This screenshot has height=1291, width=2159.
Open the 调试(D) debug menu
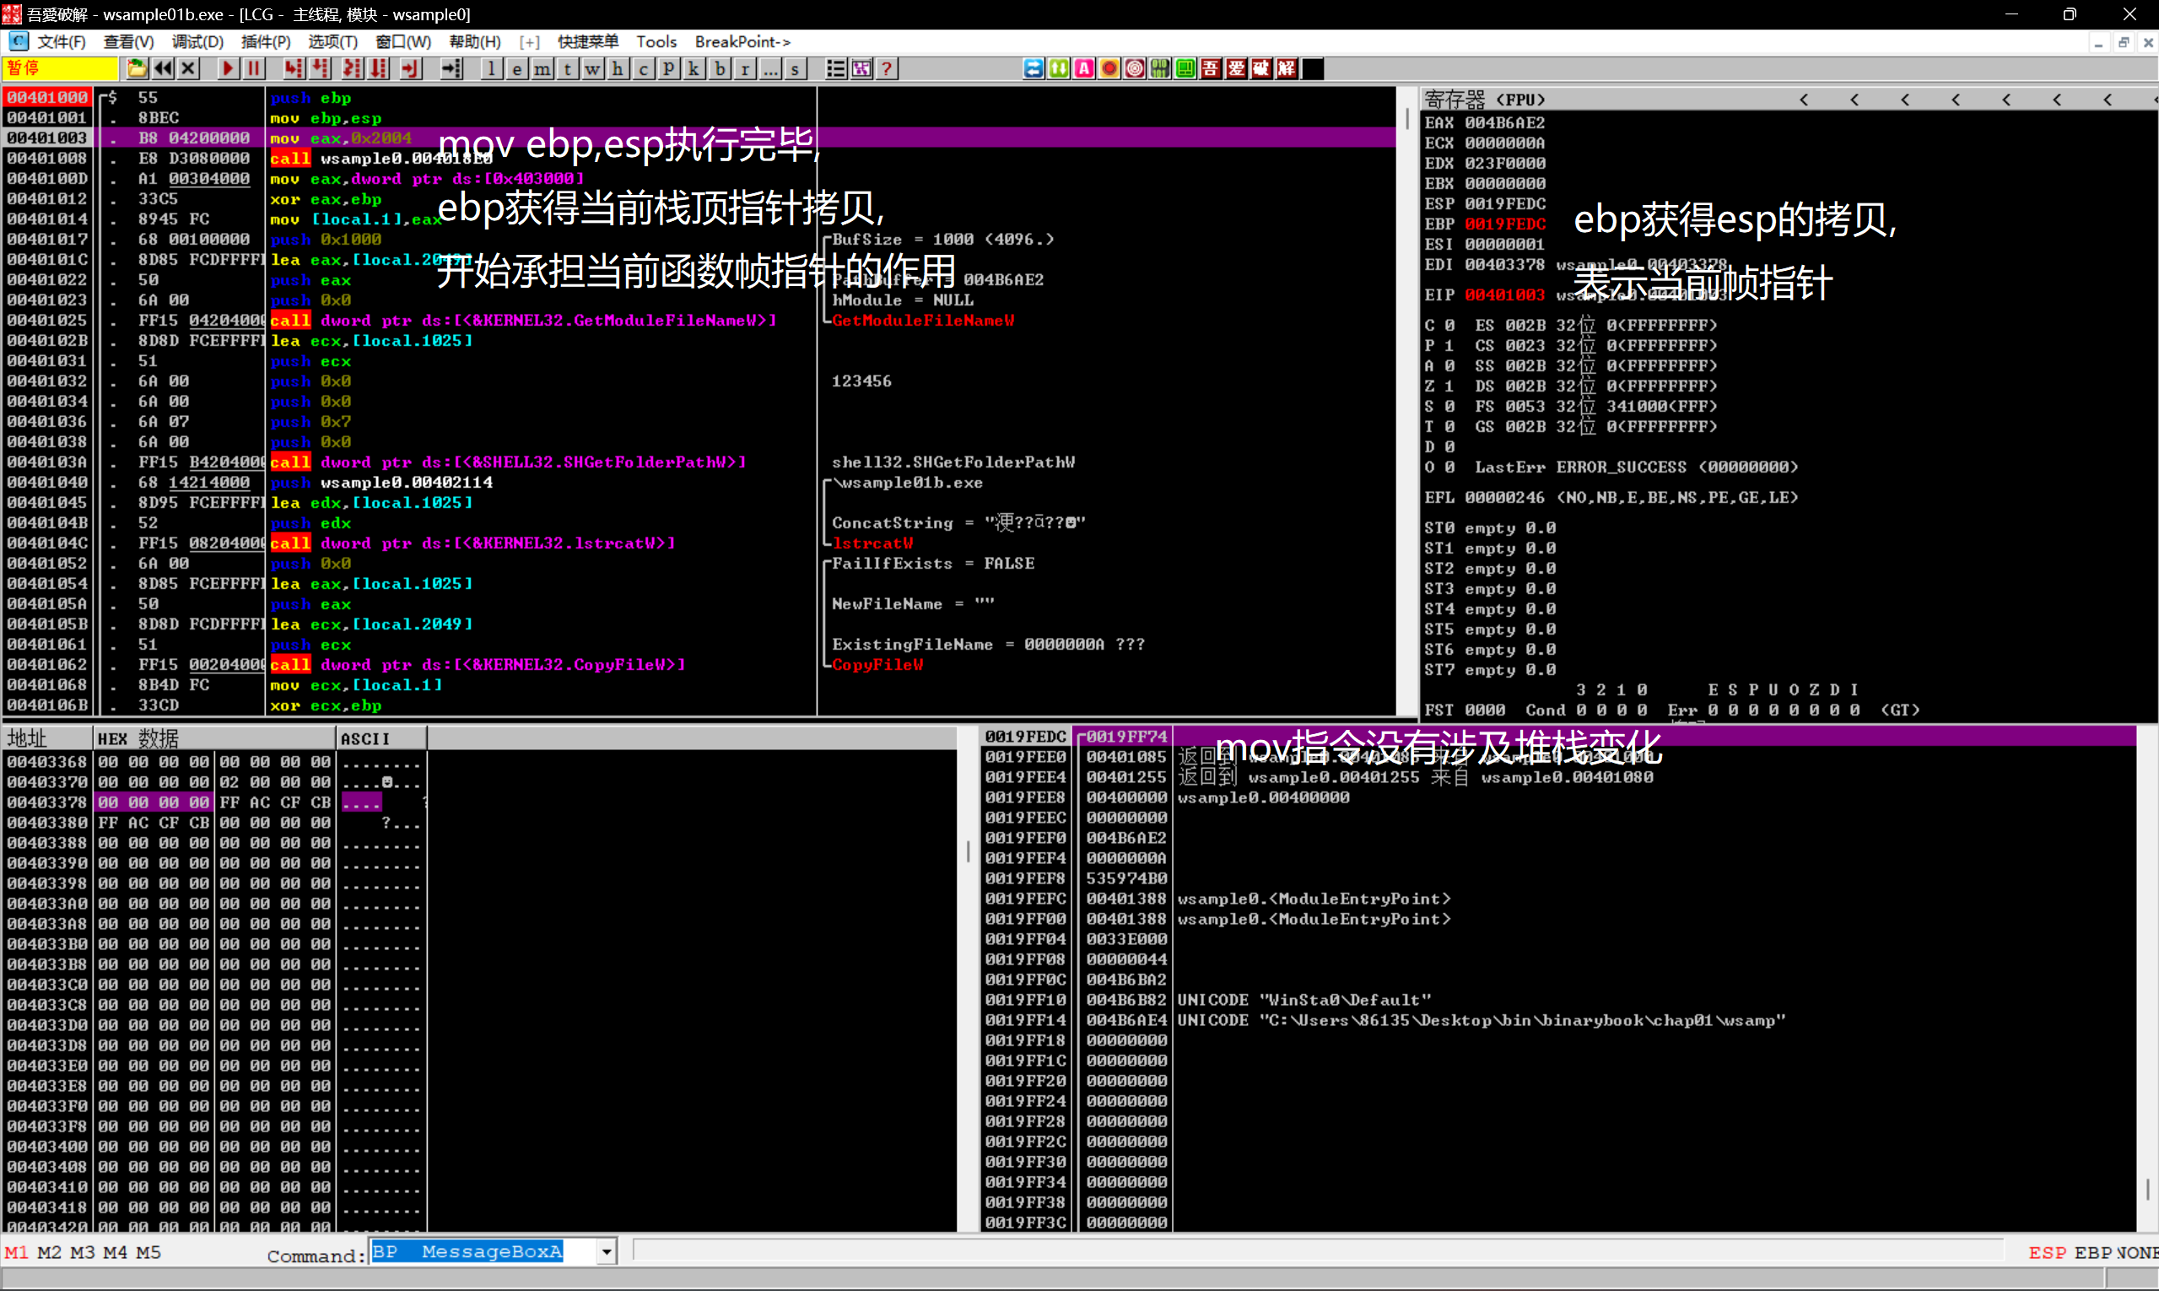point(197,41)
